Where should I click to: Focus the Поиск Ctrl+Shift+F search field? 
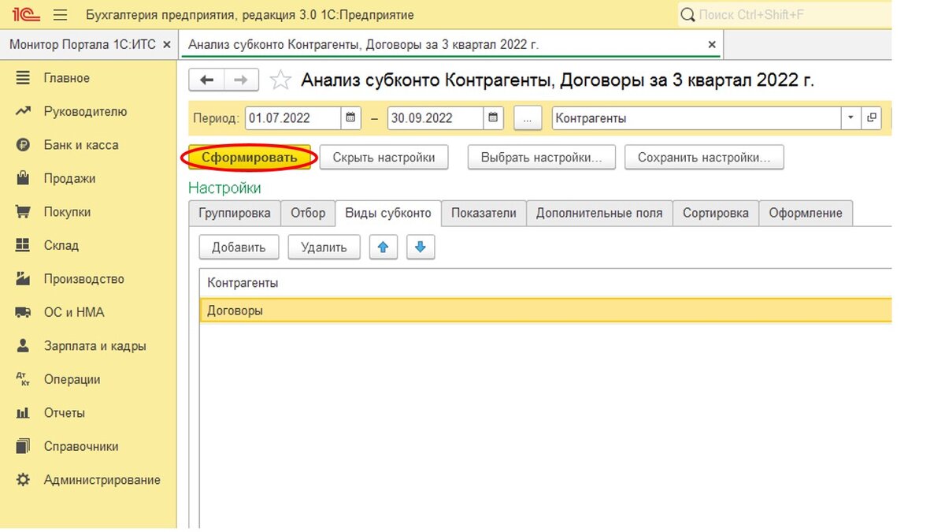(784, 15)
